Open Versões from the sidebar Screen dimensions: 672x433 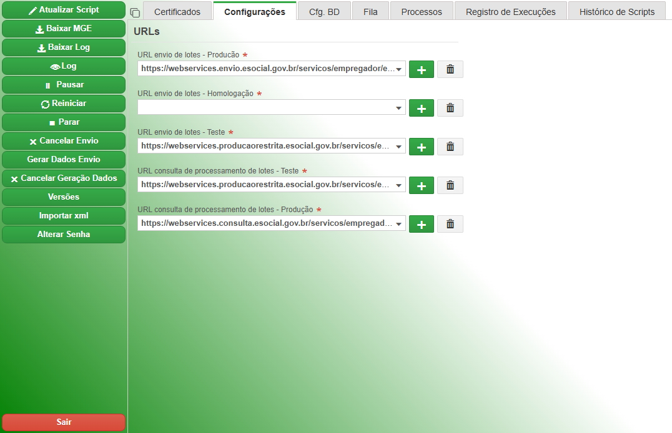pos(64,197)
